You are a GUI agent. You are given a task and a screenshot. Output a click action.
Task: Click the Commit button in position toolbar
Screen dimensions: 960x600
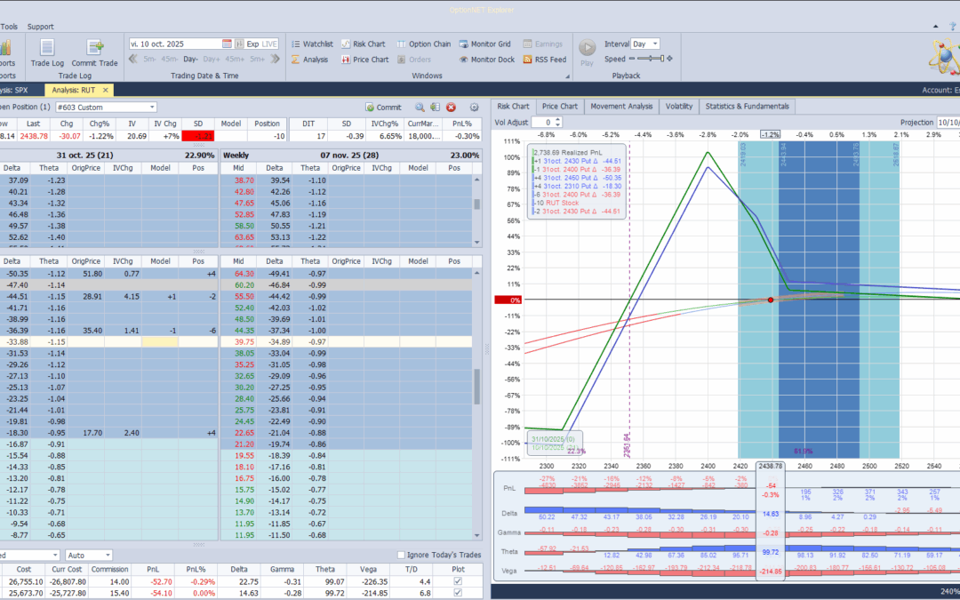(383, 108)
